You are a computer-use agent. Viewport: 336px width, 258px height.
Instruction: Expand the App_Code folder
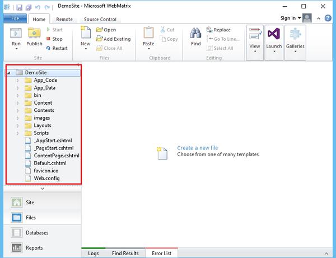pyautogui.click(x=18, y=81)
